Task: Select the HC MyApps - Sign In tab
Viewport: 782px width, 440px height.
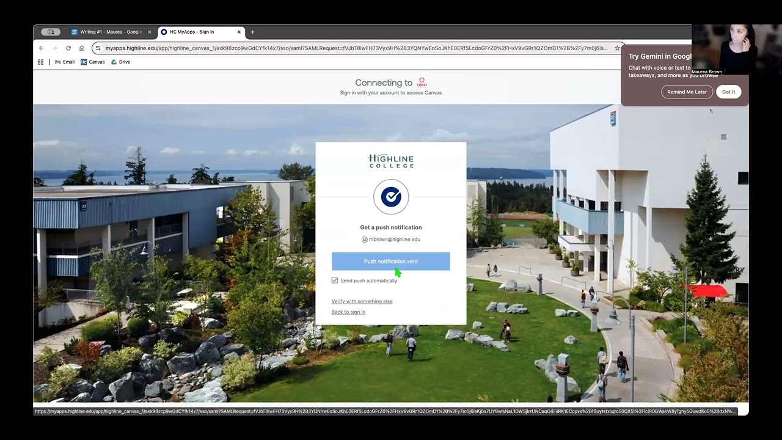Action: [x=200, y=32]
